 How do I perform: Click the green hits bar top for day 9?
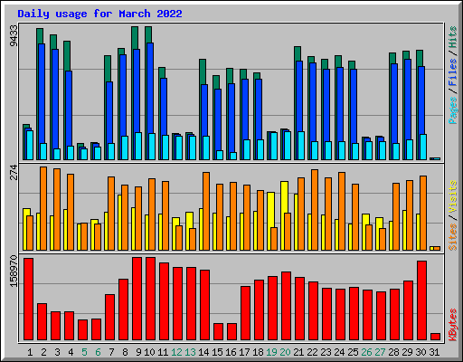click(x=135, y=38)
